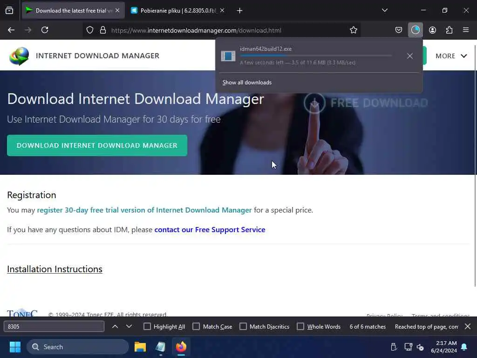Click the ToneC company logo in footer
Screen dimensions: 477x358
(22, 313)
